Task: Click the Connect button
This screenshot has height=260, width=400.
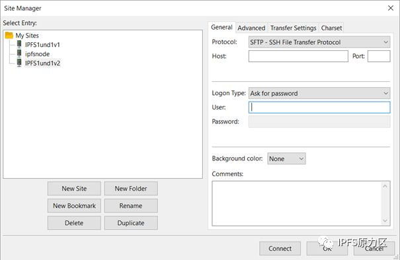Action: [x=280, y=248]
